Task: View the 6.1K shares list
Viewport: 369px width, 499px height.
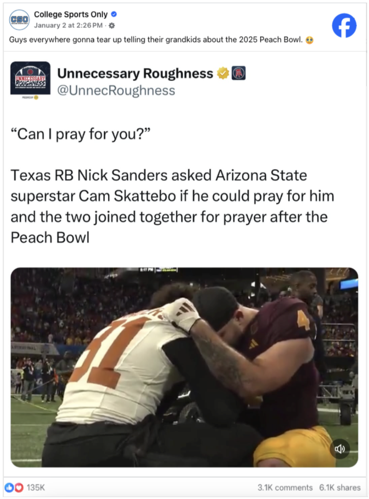Action: (340, 487)
